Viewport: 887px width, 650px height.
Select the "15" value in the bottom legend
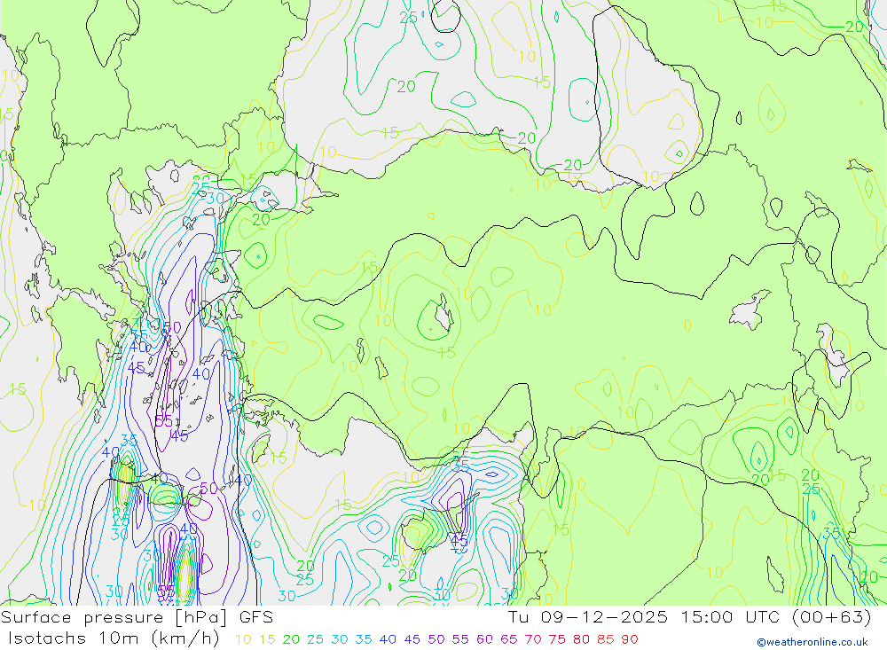tap(267, 640)
